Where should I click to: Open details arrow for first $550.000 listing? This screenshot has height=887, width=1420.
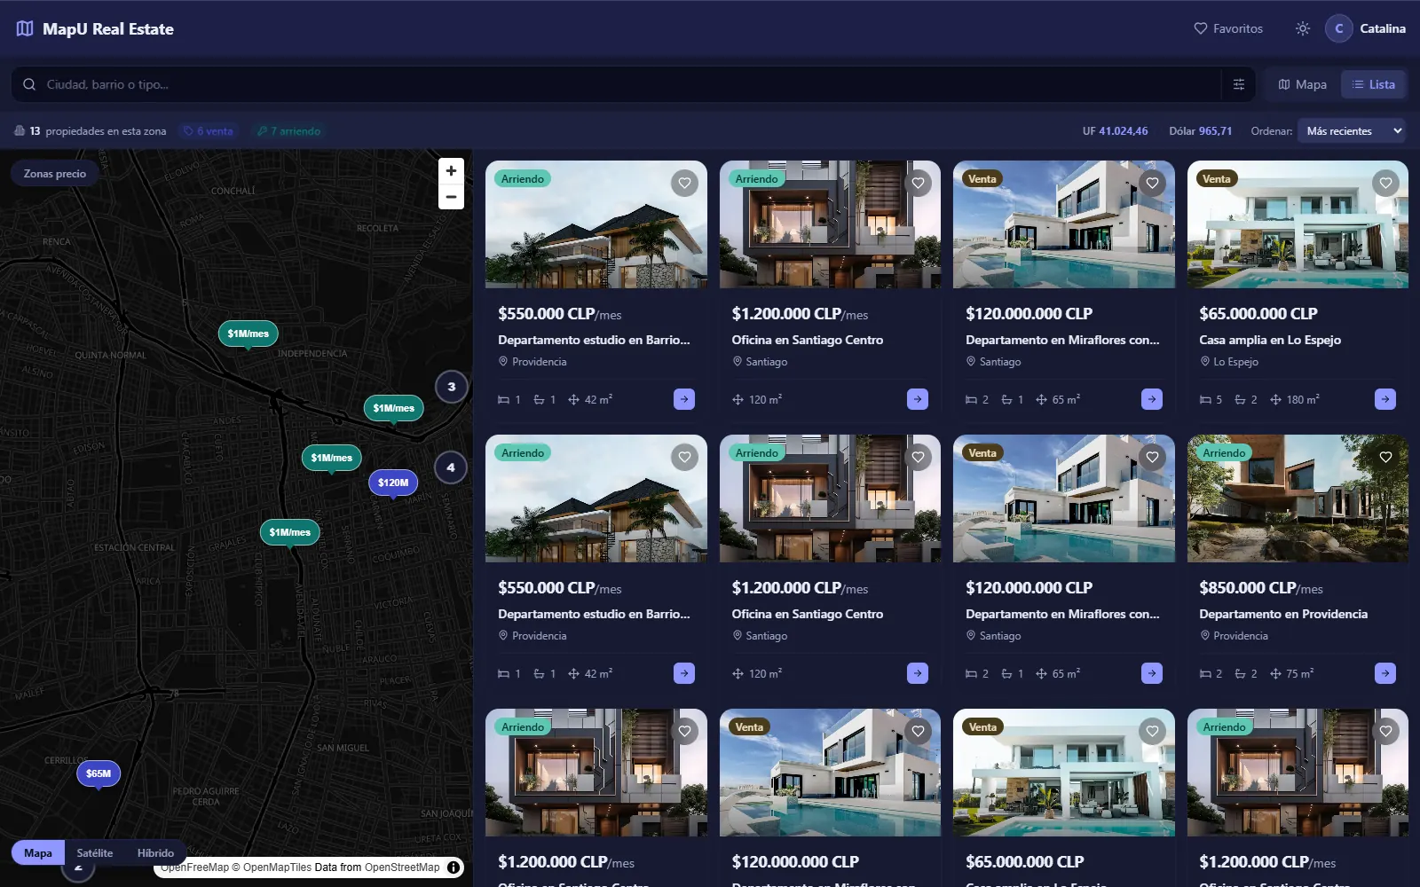click(684, 399)
